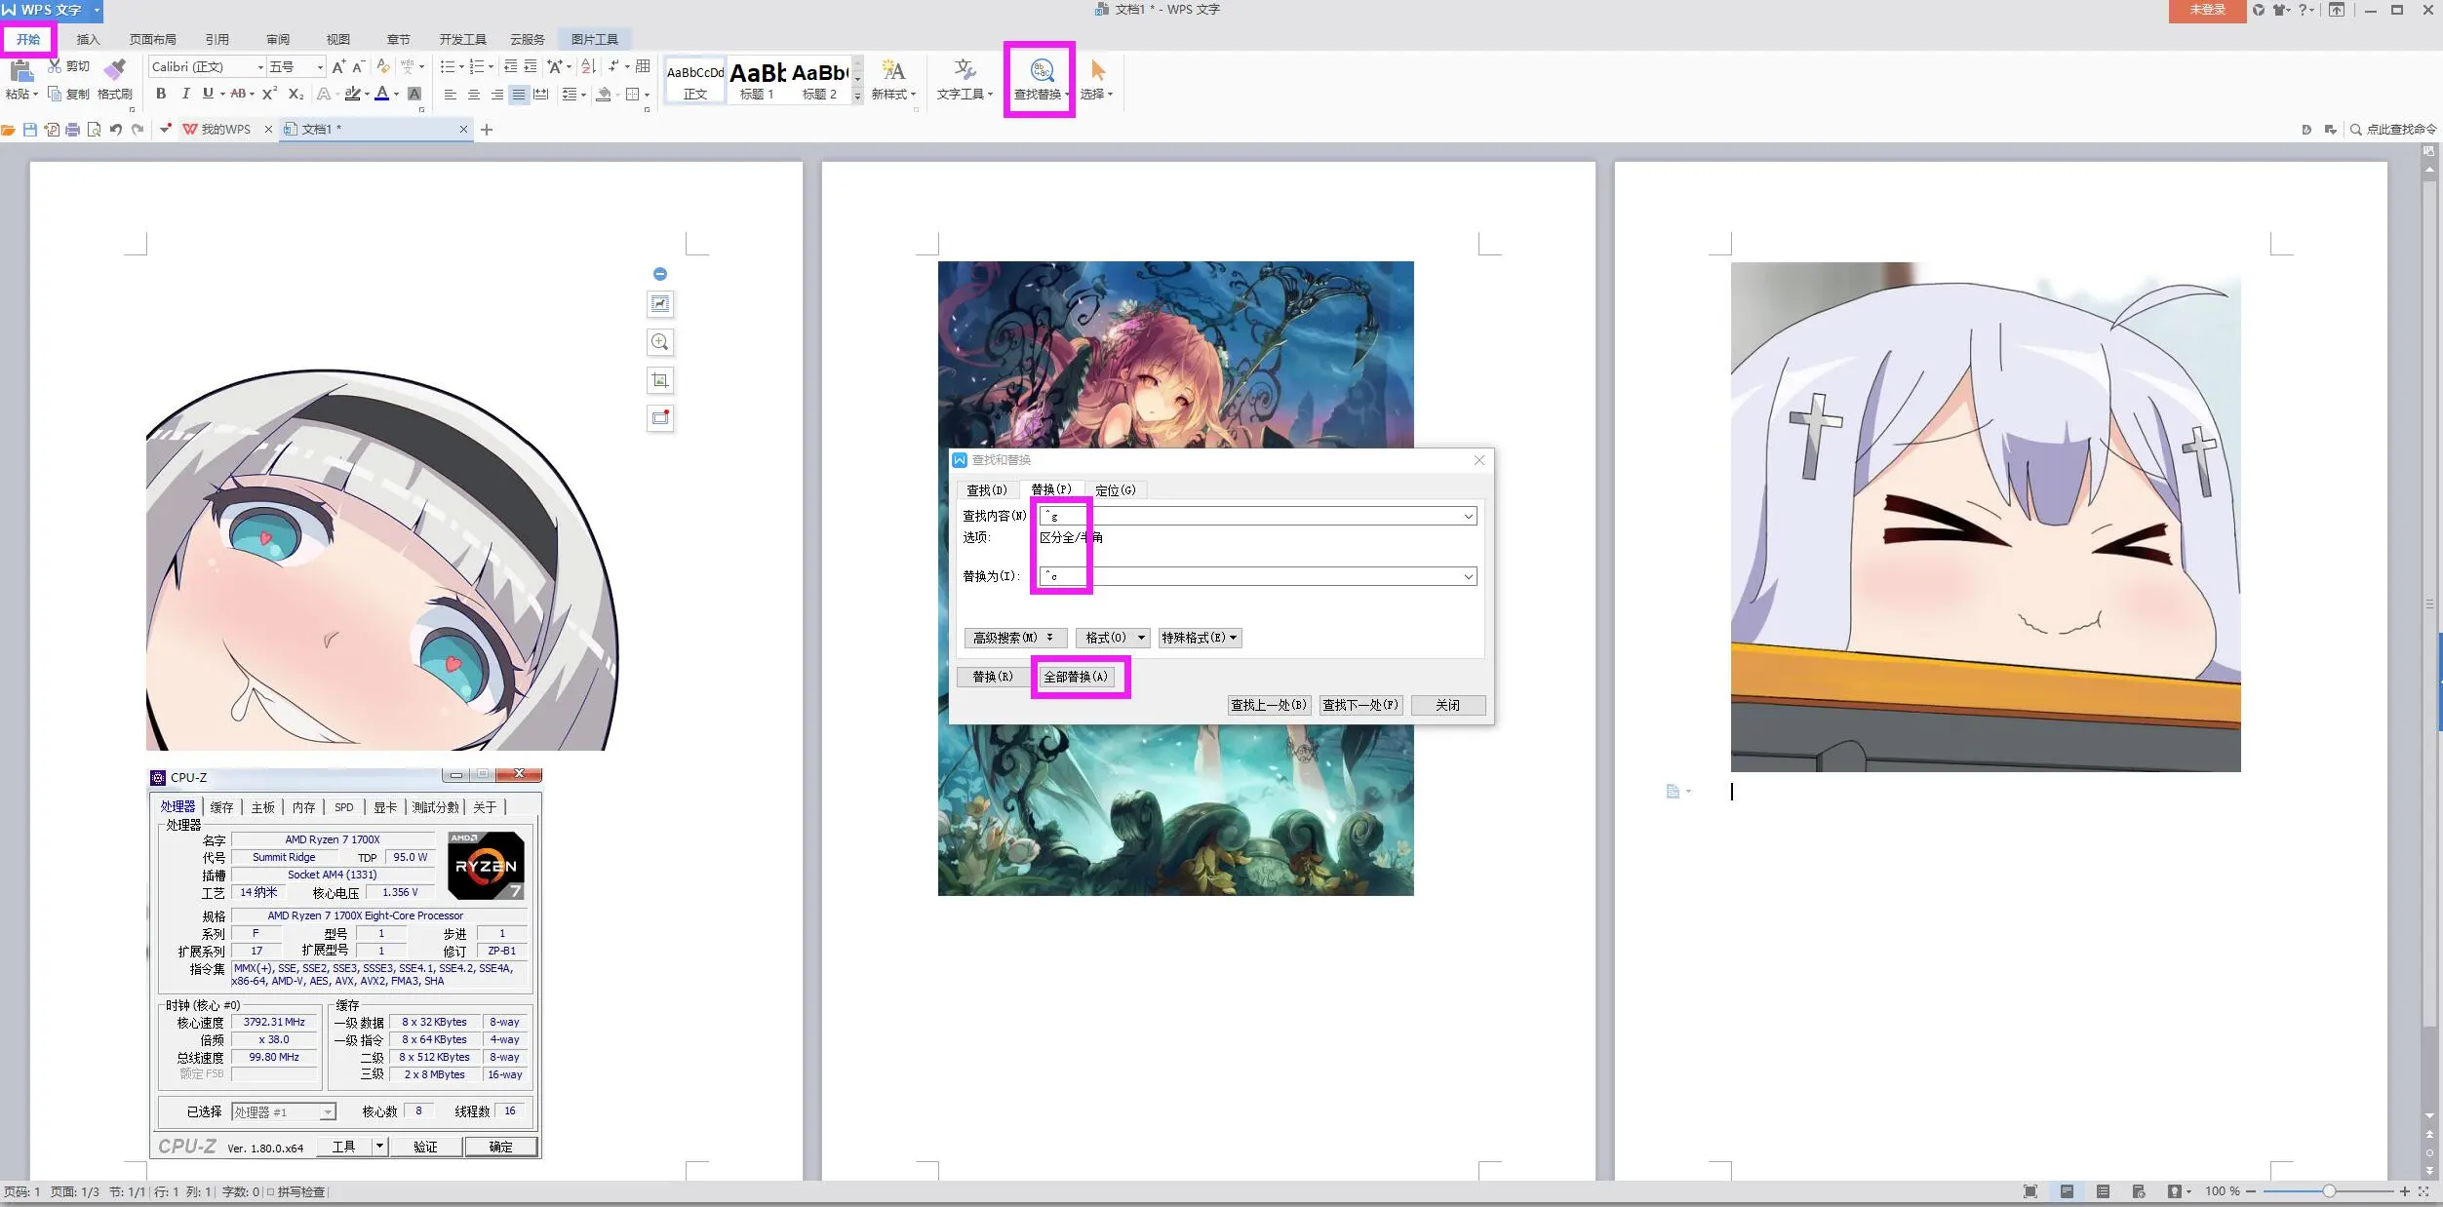Click the Not Logged In (未登录) button

click(x=2207, y=10)
